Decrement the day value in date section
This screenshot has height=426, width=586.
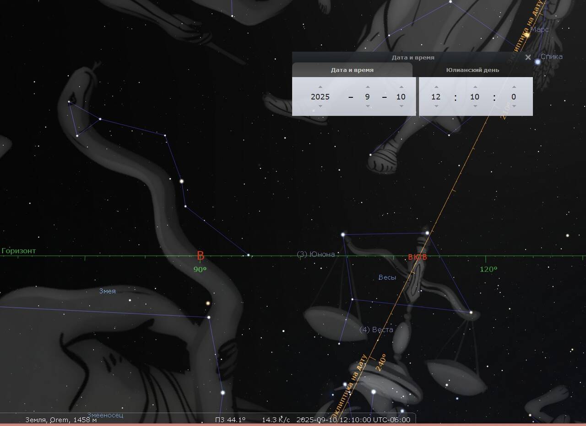[401, 106]
